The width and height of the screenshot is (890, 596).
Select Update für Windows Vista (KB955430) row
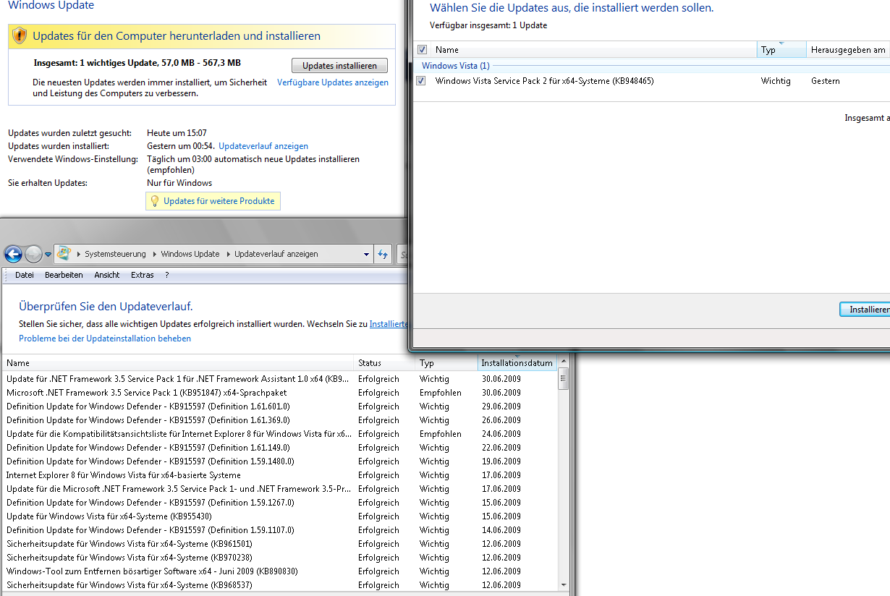click(x=280, y=516)
